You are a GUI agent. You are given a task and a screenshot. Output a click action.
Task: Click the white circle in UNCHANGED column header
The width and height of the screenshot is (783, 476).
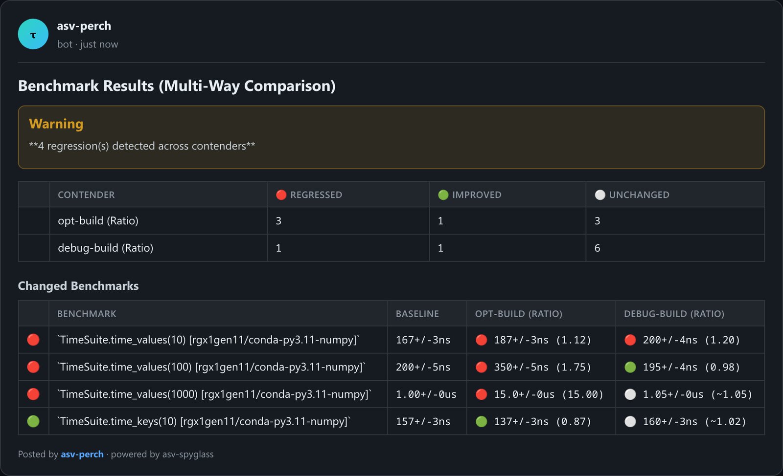tap(600, 195)
